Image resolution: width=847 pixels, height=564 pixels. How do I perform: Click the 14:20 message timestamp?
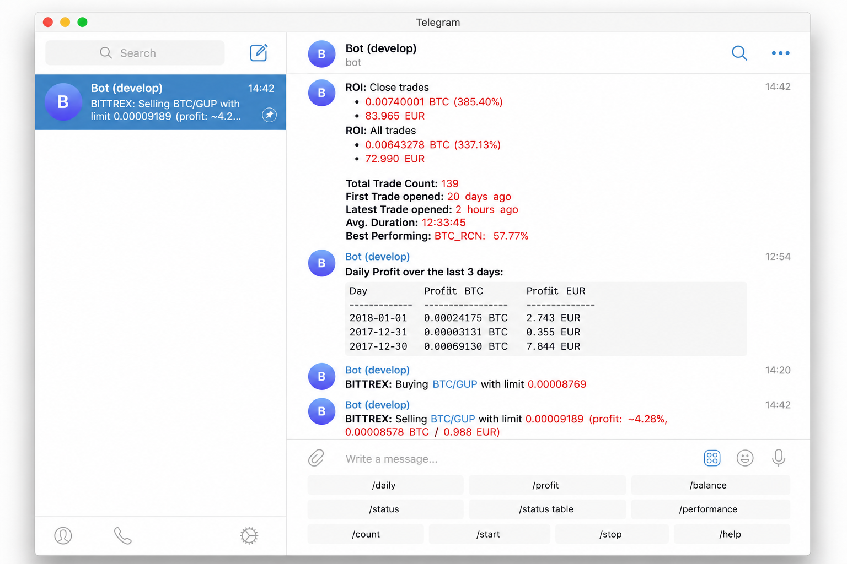coord(778,370)
